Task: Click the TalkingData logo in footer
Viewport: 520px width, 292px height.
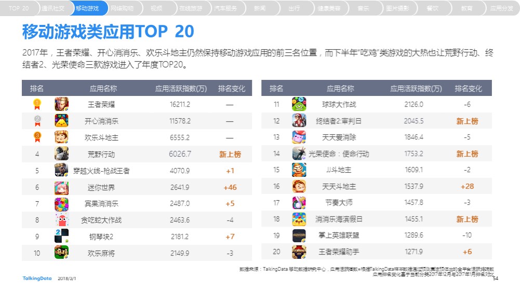Action: point(37,279)
